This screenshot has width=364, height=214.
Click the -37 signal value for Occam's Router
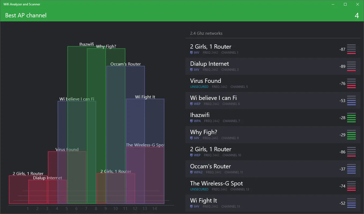click(342, 169)
